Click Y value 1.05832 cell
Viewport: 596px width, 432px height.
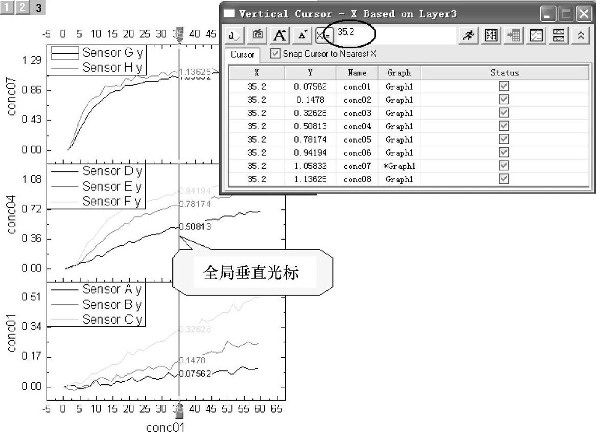tap(310, 166)
